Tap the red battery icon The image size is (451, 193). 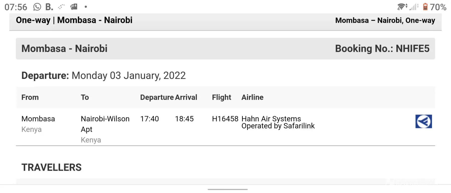[x=425, y=7]
